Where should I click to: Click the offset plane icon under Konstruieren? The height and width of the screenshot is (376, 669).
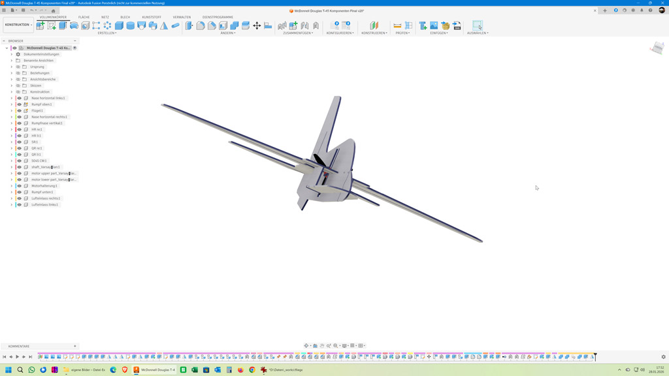(x=374, y=25)
